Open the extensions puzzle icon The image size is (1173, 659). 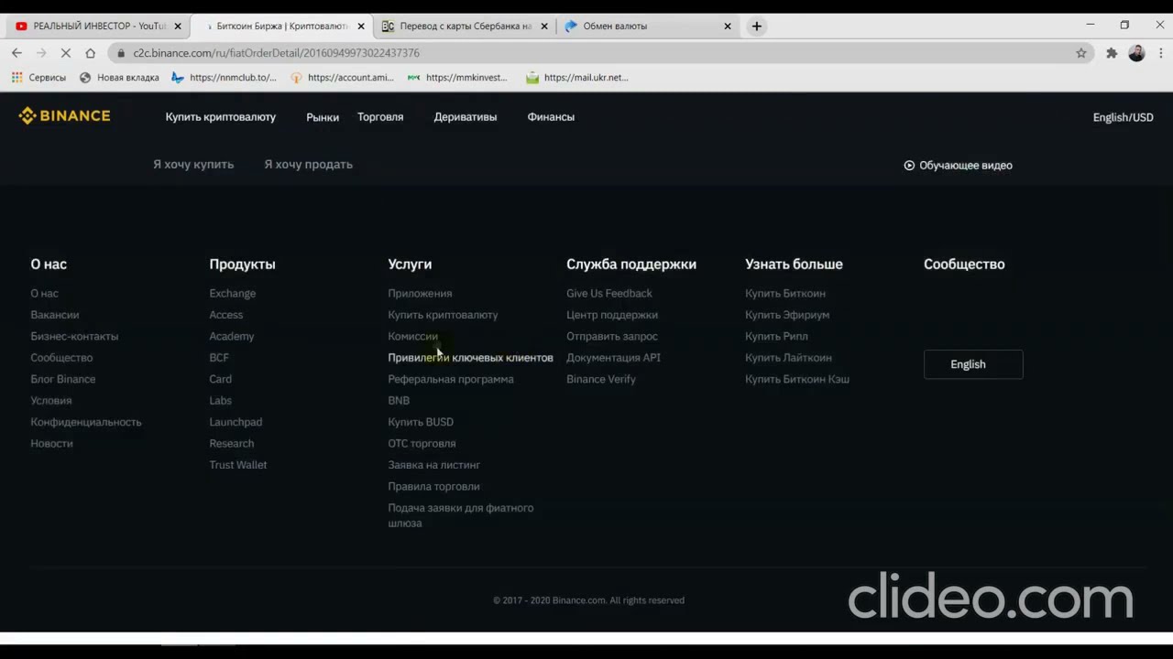1112,53
